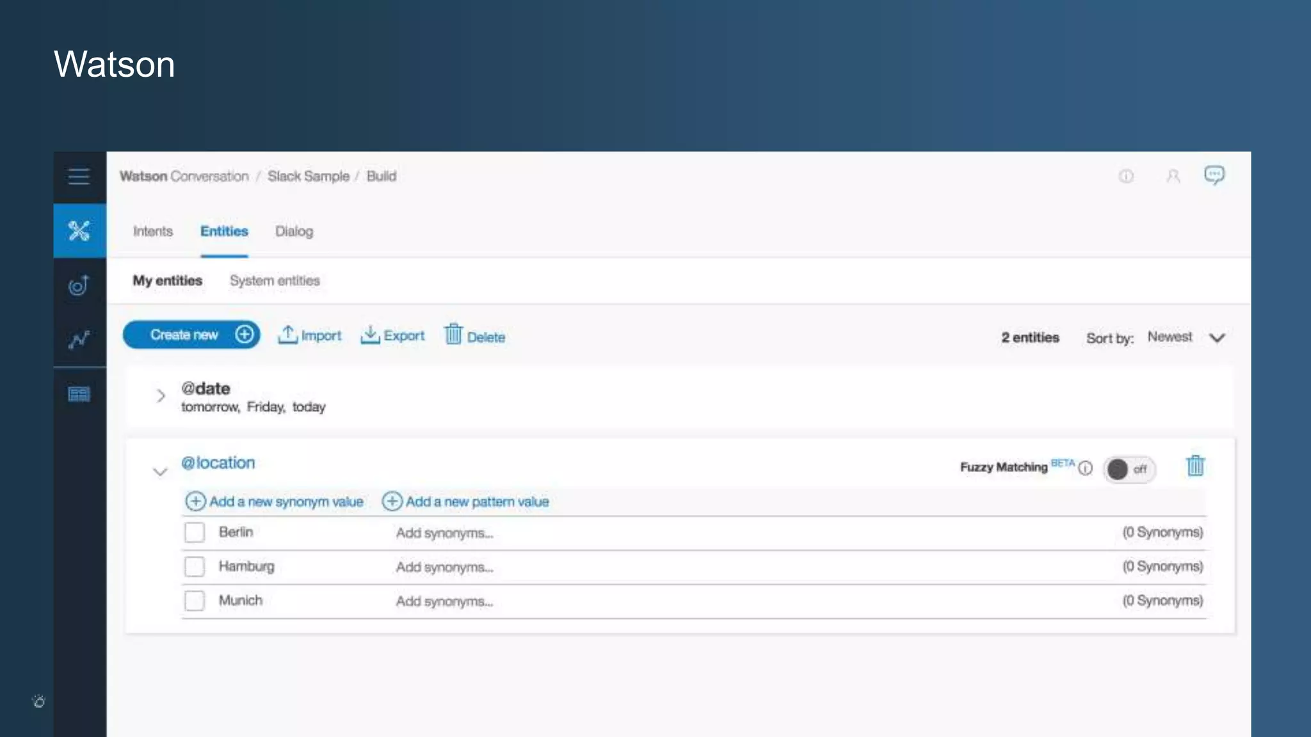Open the workspaces list sidebar icon

click(79, 394)
